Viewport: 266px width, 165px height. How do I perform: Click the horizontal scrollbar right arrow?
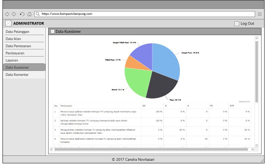(x=253, y=149)
